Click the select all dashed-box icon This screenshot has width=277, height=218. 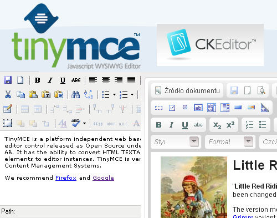[8, 123]
